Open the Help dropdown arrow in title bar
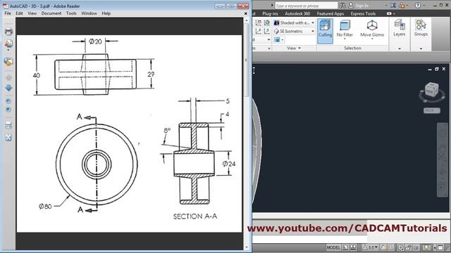451x253 pixels. tap(424, 5)
